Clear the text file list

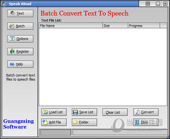pos(115,112)
